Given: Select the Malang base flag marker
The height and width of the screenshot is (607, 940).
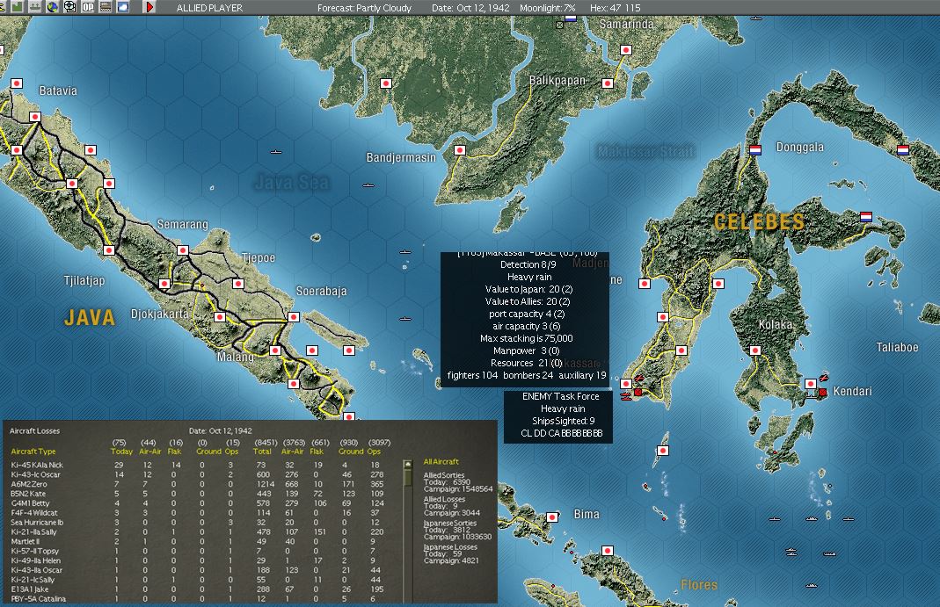Looking at the screenshot, I should pos(275,350).
